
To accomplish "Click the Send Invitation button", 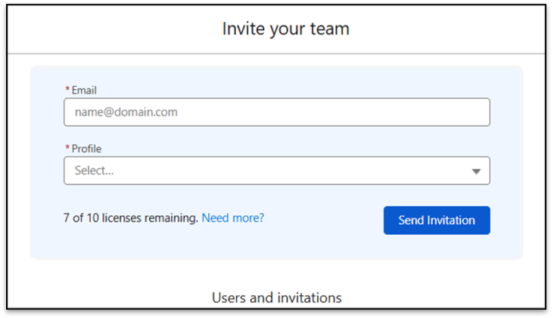I will point(437,221).
